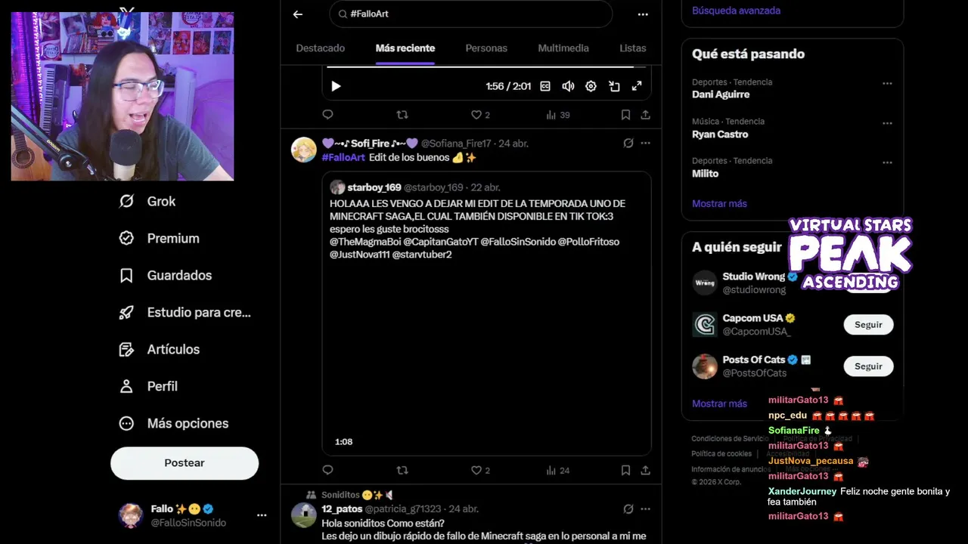The image size is (968, 544).
Task: Share the post with 39 views
Action: click(x=645, y=115)
